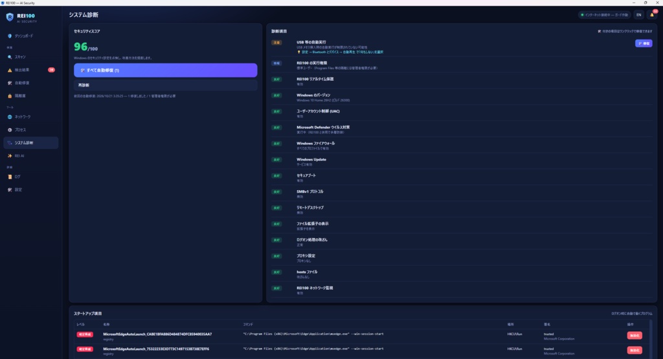Select the セキュアブート row
The width and height of the screenshot is (663, 359).
tap(462, 177)
